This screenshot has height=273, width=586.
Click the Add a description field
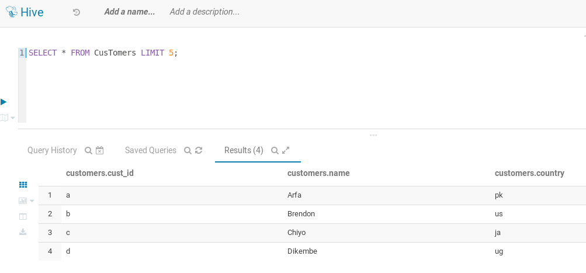pos(204,12)
